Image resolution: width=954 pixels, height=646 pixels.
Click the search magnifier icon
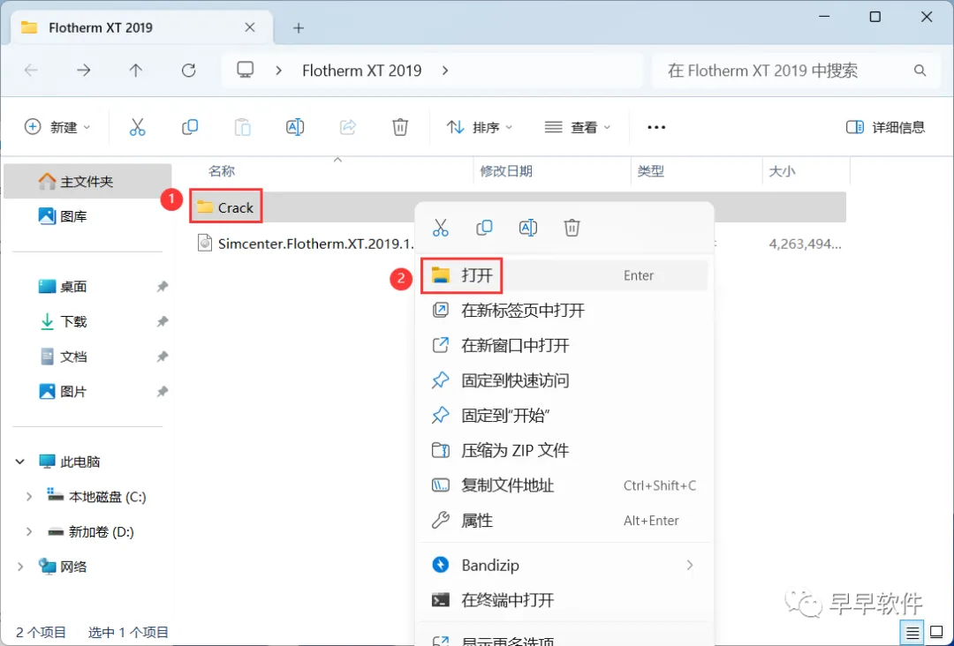click(920, 71)
